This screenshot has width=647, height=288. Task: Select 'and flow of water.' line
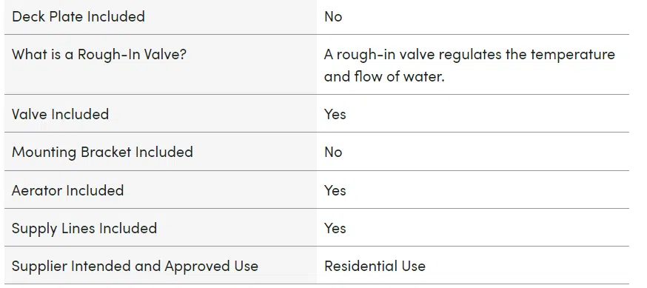click(384, 77)
